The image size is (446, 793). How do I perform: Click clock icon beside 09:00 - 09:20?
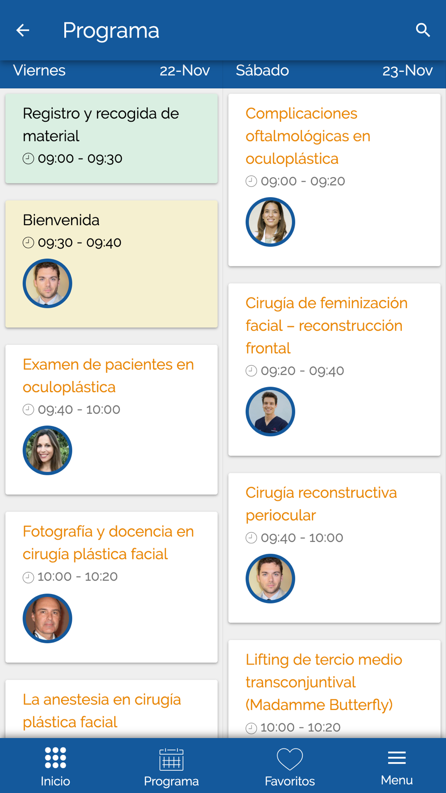(x=251, y=181)
